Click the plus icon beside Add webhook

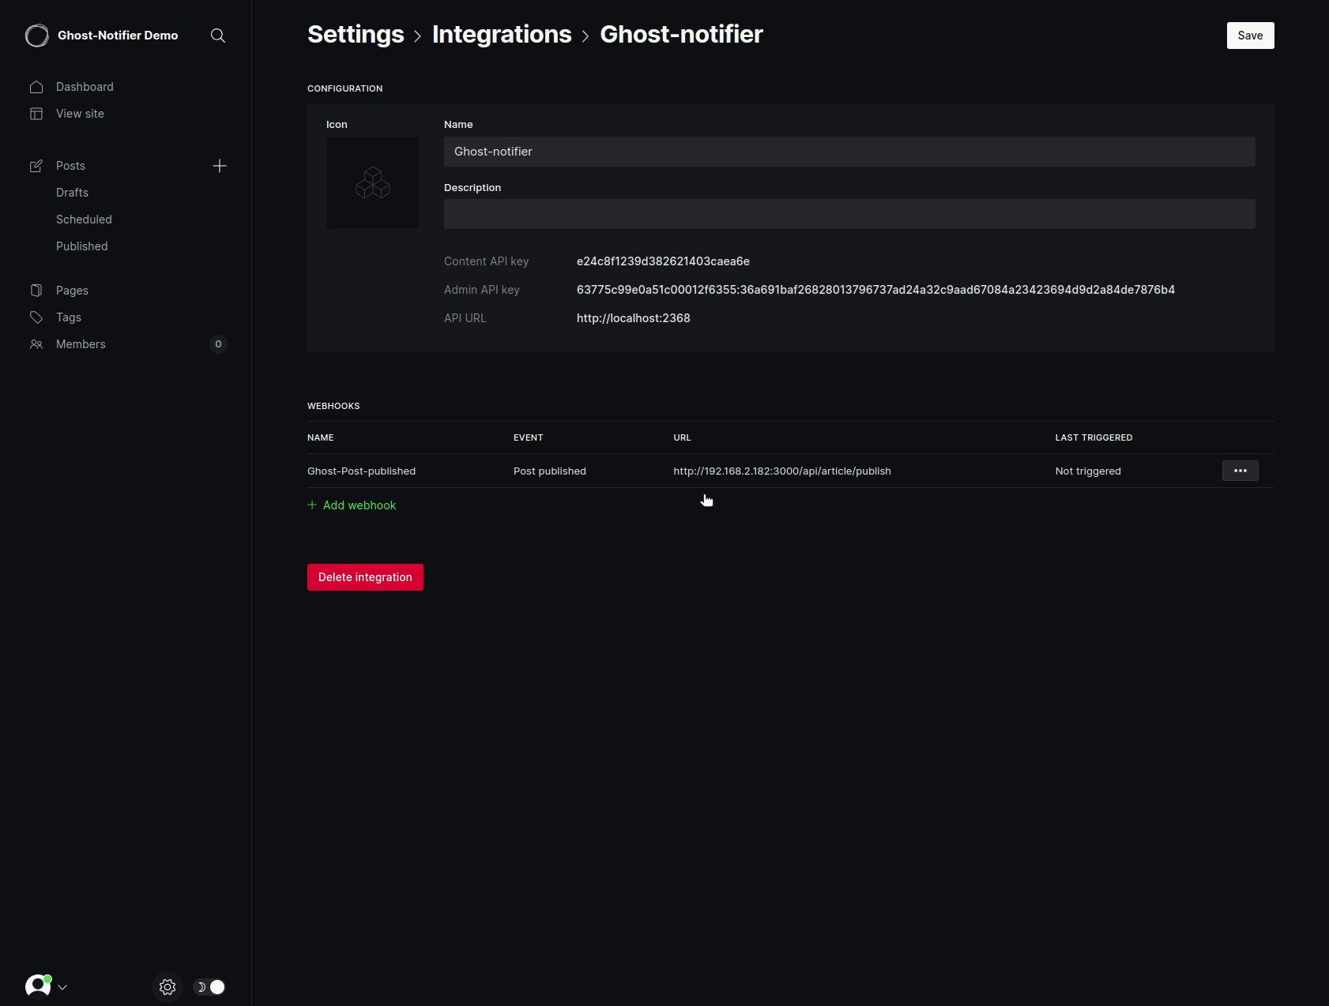312,505
